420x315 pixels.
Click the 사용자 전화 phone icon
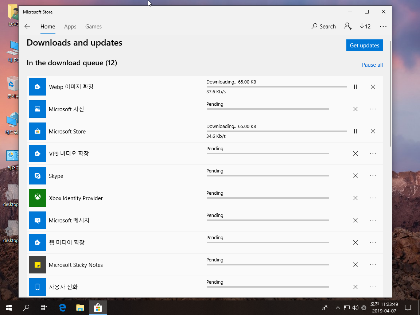(x=38, y=287)
